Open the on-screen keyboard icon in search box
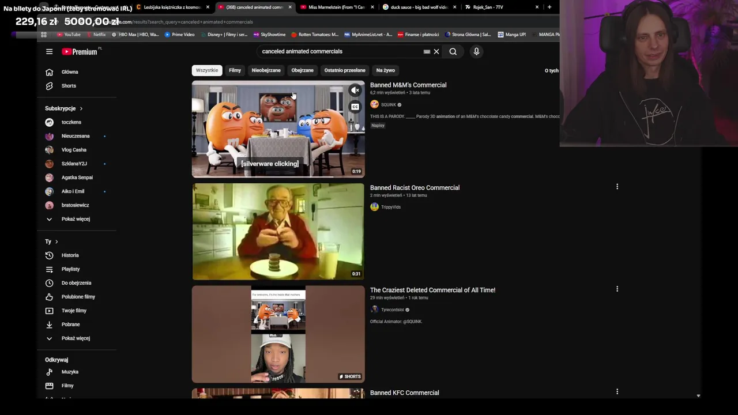Viewport: 738px width, 415px height. click(427, 51)
